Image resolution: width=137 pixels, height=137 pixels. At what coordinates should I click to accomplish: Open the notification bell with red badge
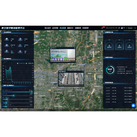pyautogui.click(x=102, y=28)
